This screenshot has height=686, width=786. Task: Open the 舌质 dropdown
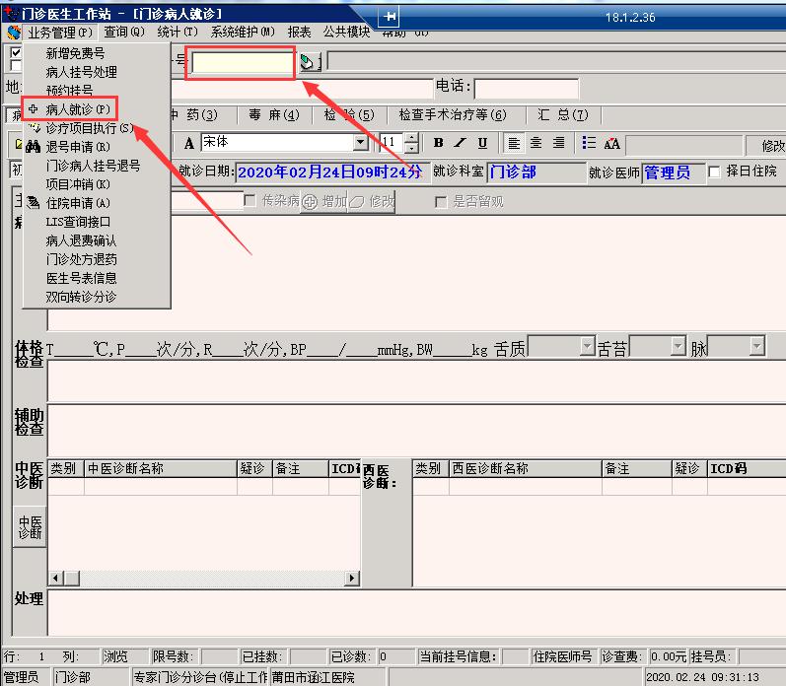pyautogui.click(x=587, y=346)
